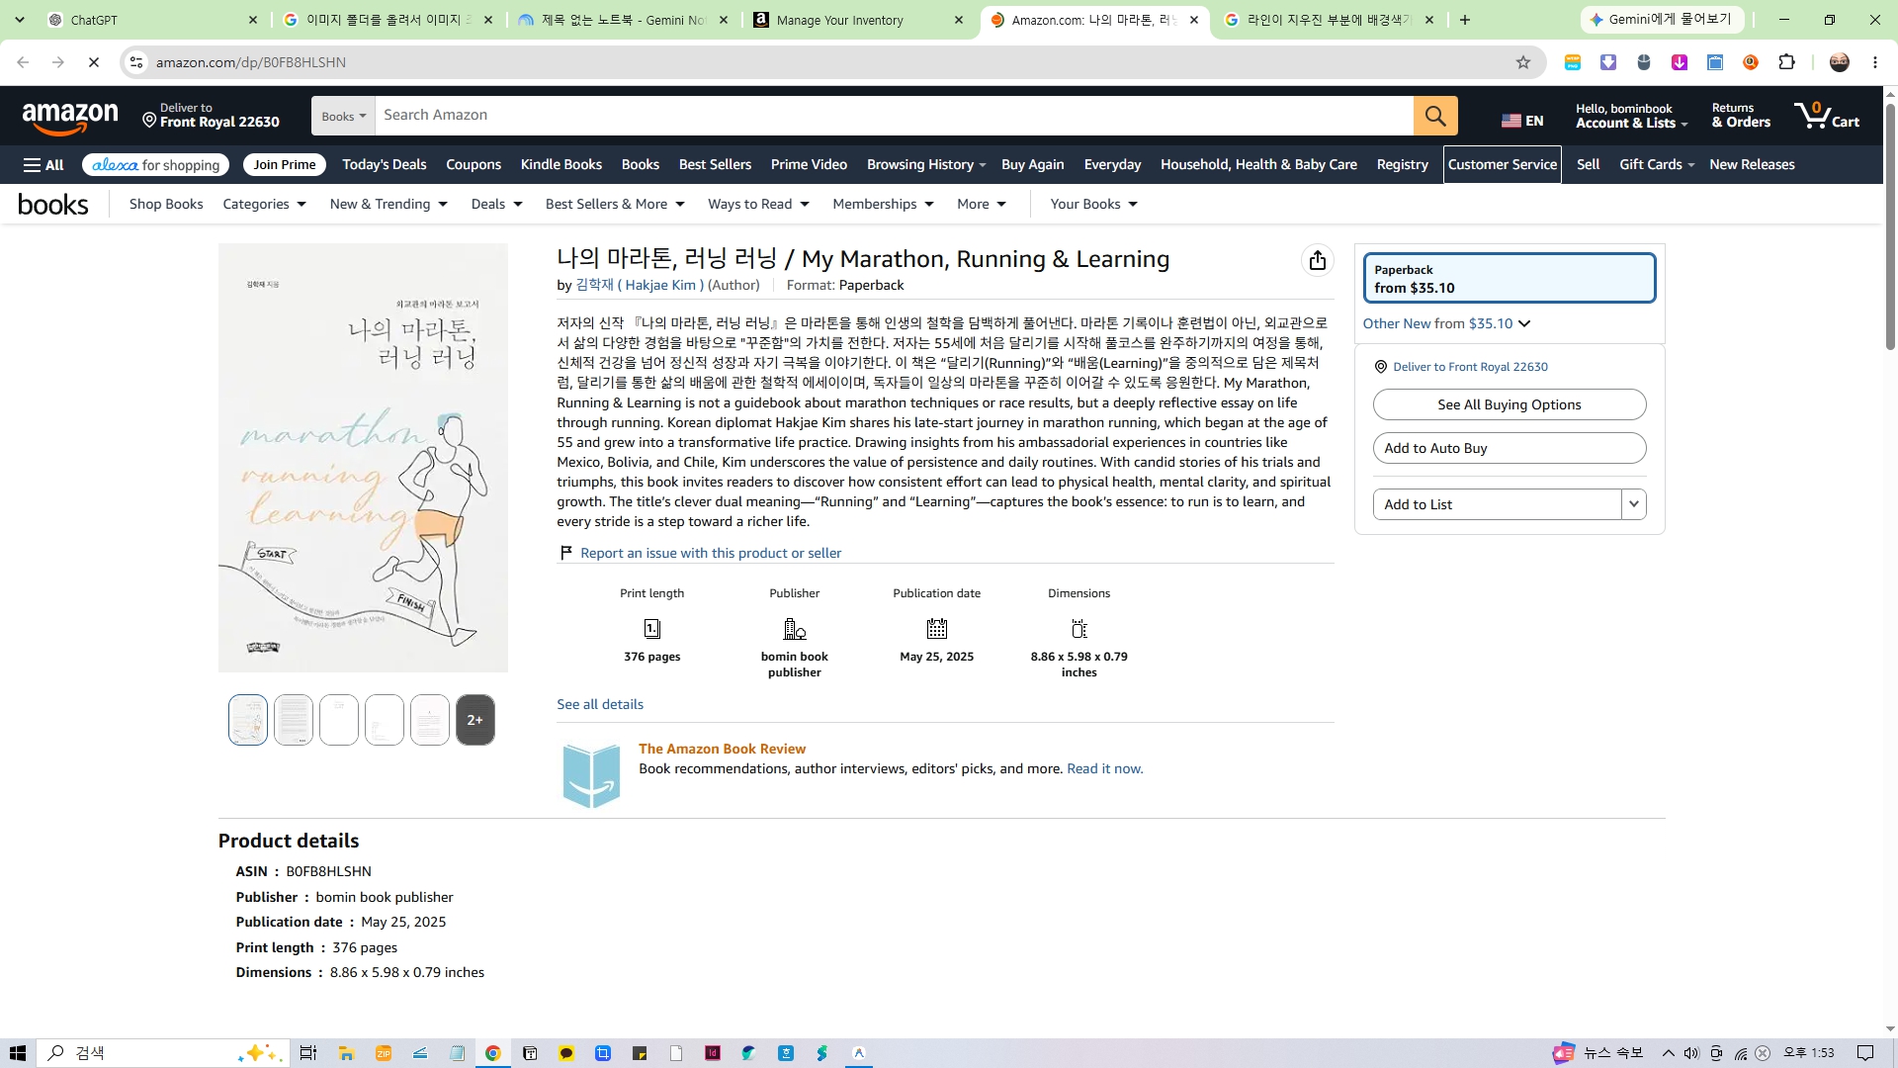Screen dimensions: 1898x1068
Task: Click See All Buying Options button
Action: [1510, 404]
